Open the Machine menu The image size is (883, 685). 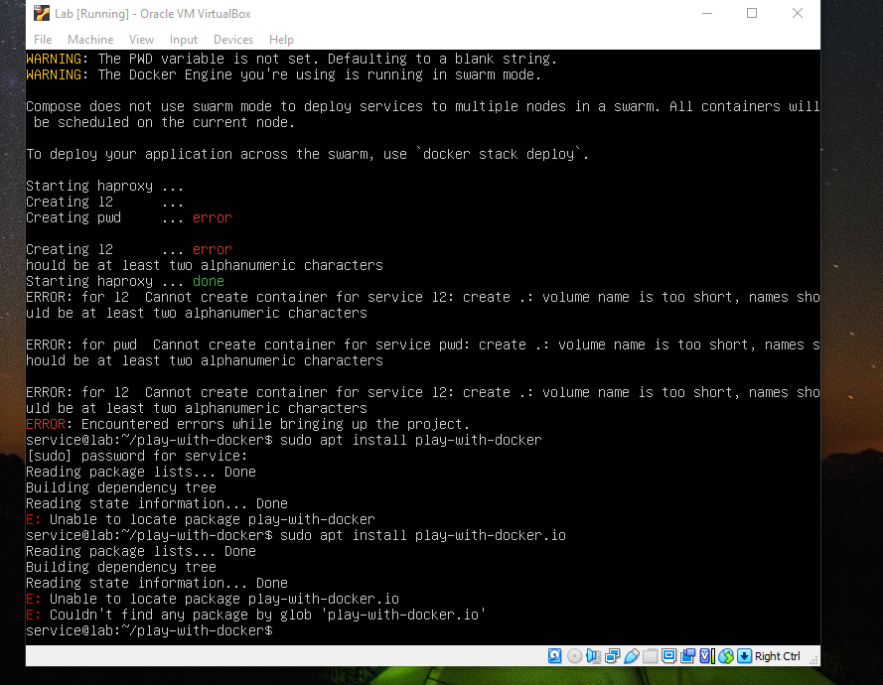tap(90, 40)
